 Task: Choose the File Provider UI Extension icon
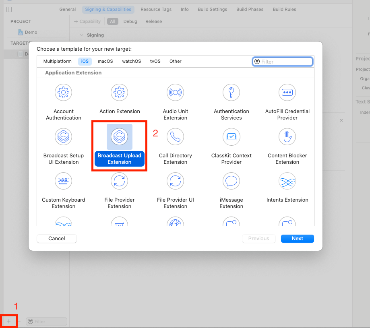[175, 181]
